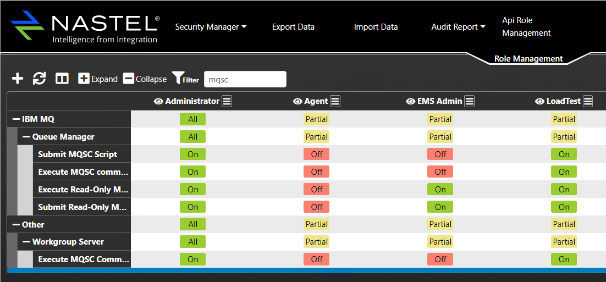The height and width of the screenshot is (282, 606).
Task: Collapse the Workgroup Server tree node
Action: 26,242
